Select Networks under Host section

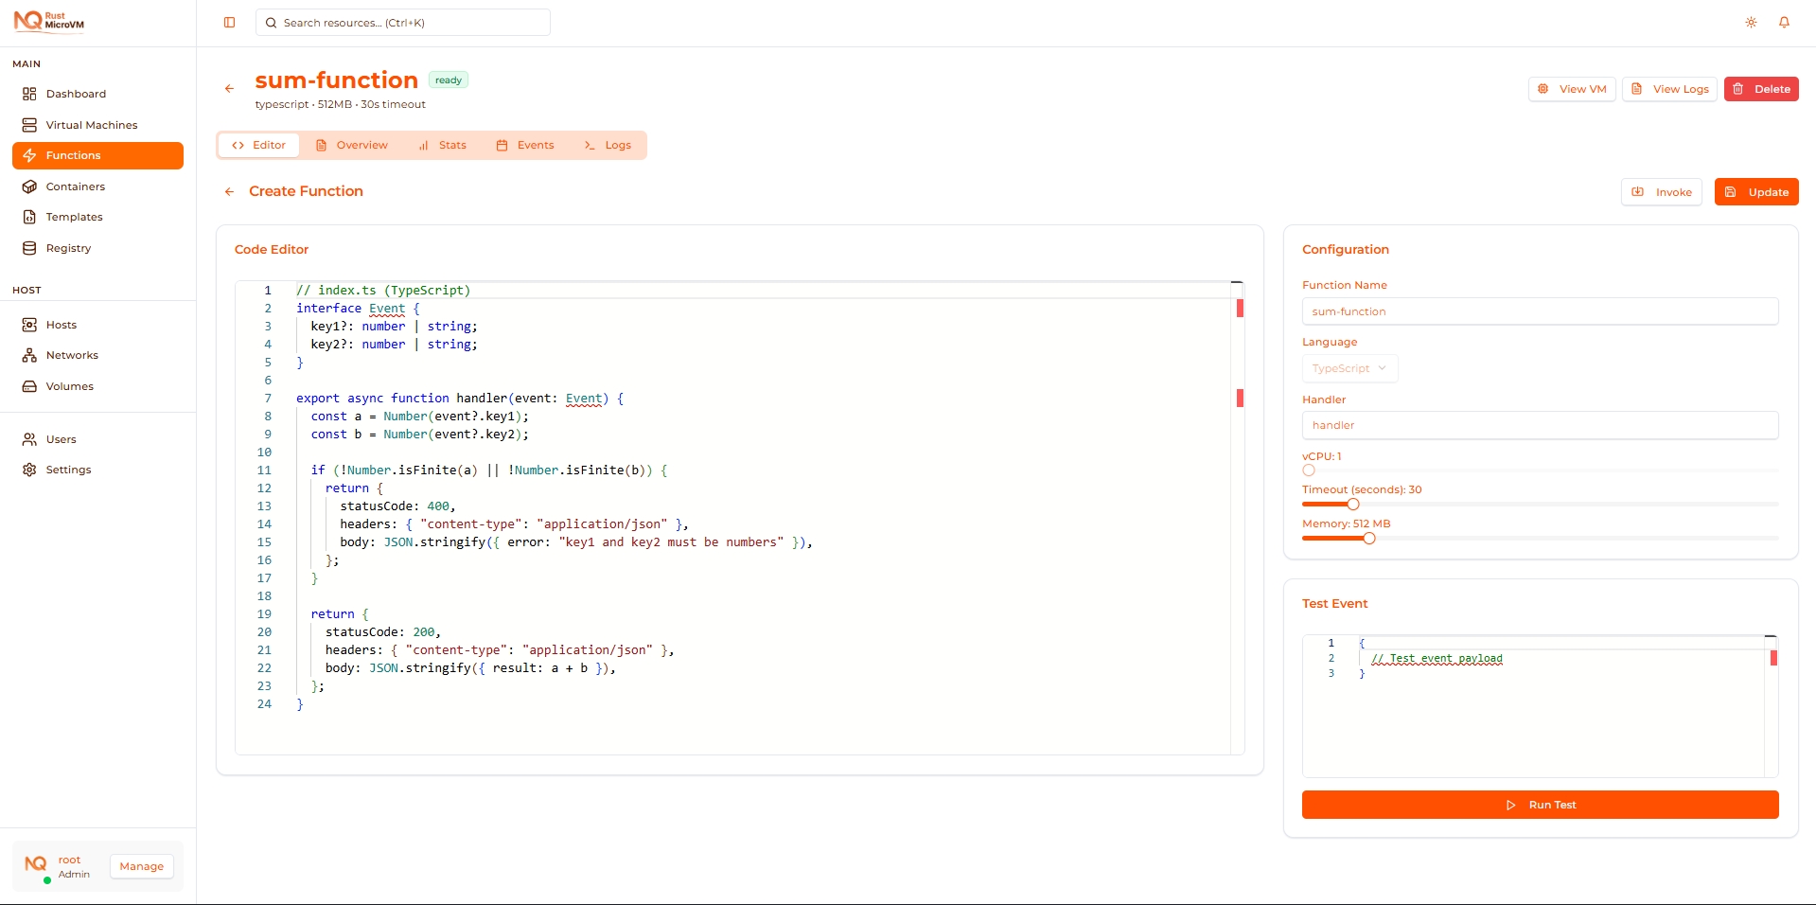point(72,355)
